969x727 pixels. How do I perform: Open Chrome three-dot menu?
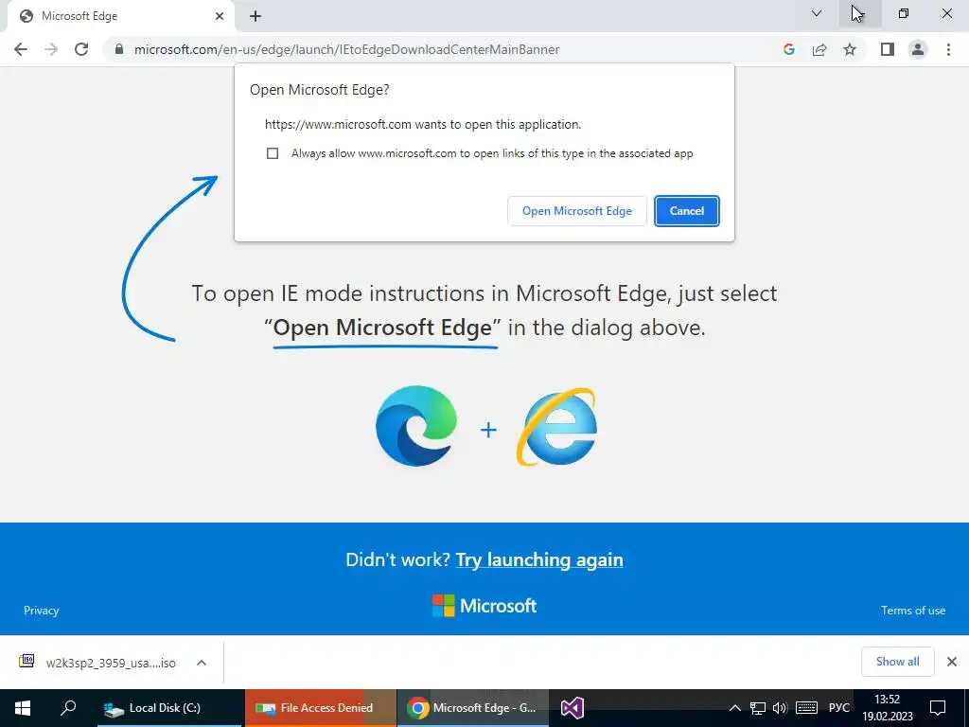coord(948,49)
